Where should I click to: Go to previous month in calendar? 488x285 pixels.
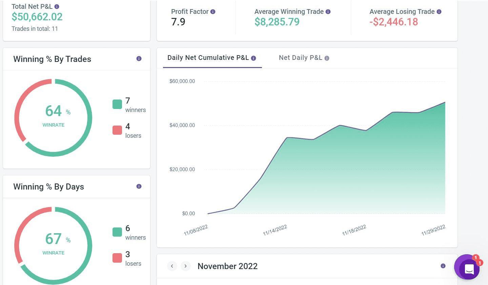(172, 266)
